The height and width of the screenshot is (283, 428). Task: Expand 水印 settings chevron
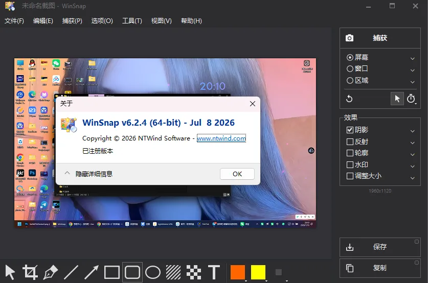[413, 167]
